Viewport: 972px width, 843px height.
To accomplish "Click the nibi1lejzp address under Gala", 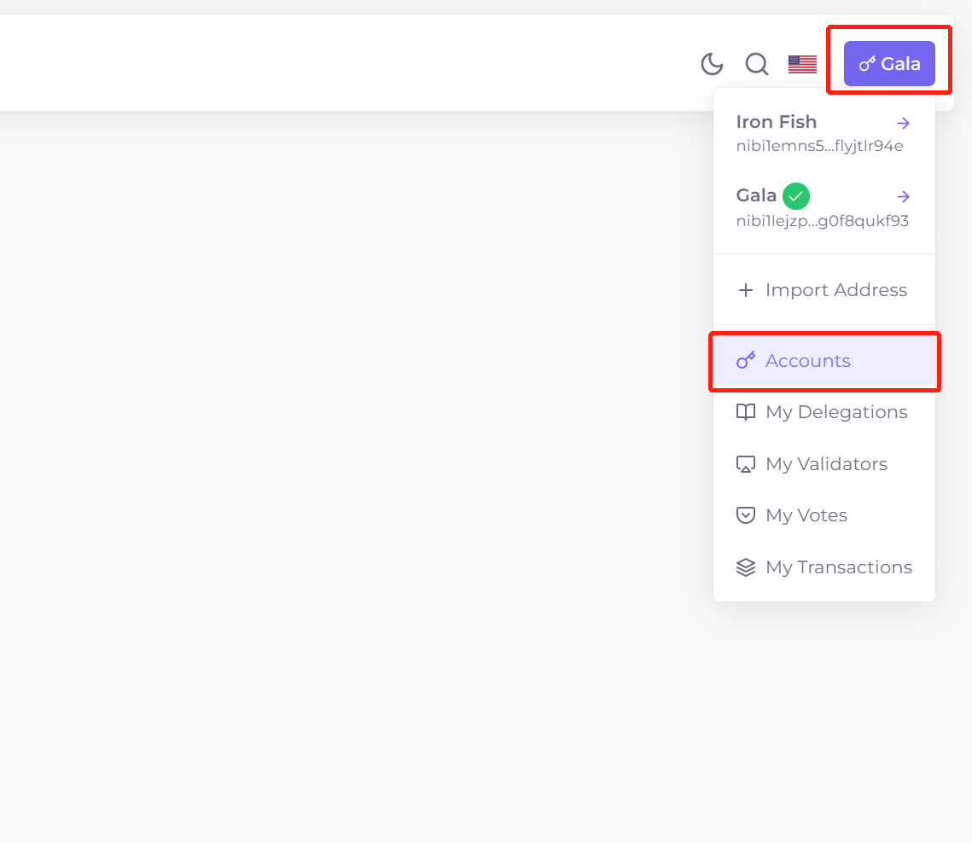I will point(823,221).
